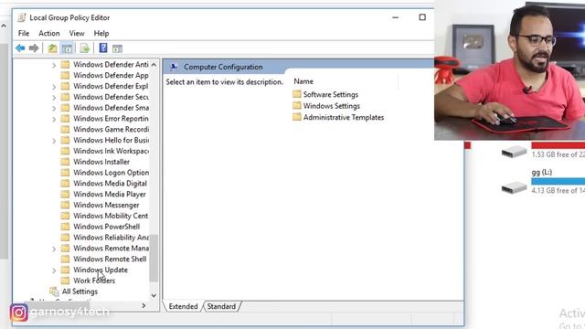
Task: Minimize the Local Group Policy Editor window
Action: click(396, 17)
